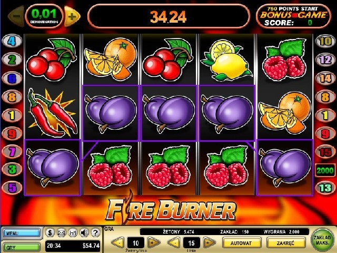Decrease lines count with left arrow
Screen dimensions: 337x253
(x=174, y=243)
